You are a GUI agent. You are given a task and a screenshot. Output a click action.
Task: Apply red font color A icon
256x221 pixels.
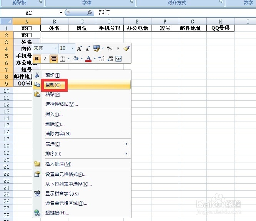(x=88, y=59)
